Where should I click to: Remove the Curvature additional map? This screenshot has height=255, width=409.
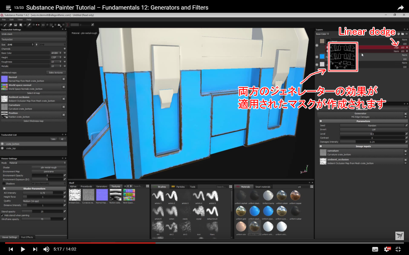tap(63, 107)
